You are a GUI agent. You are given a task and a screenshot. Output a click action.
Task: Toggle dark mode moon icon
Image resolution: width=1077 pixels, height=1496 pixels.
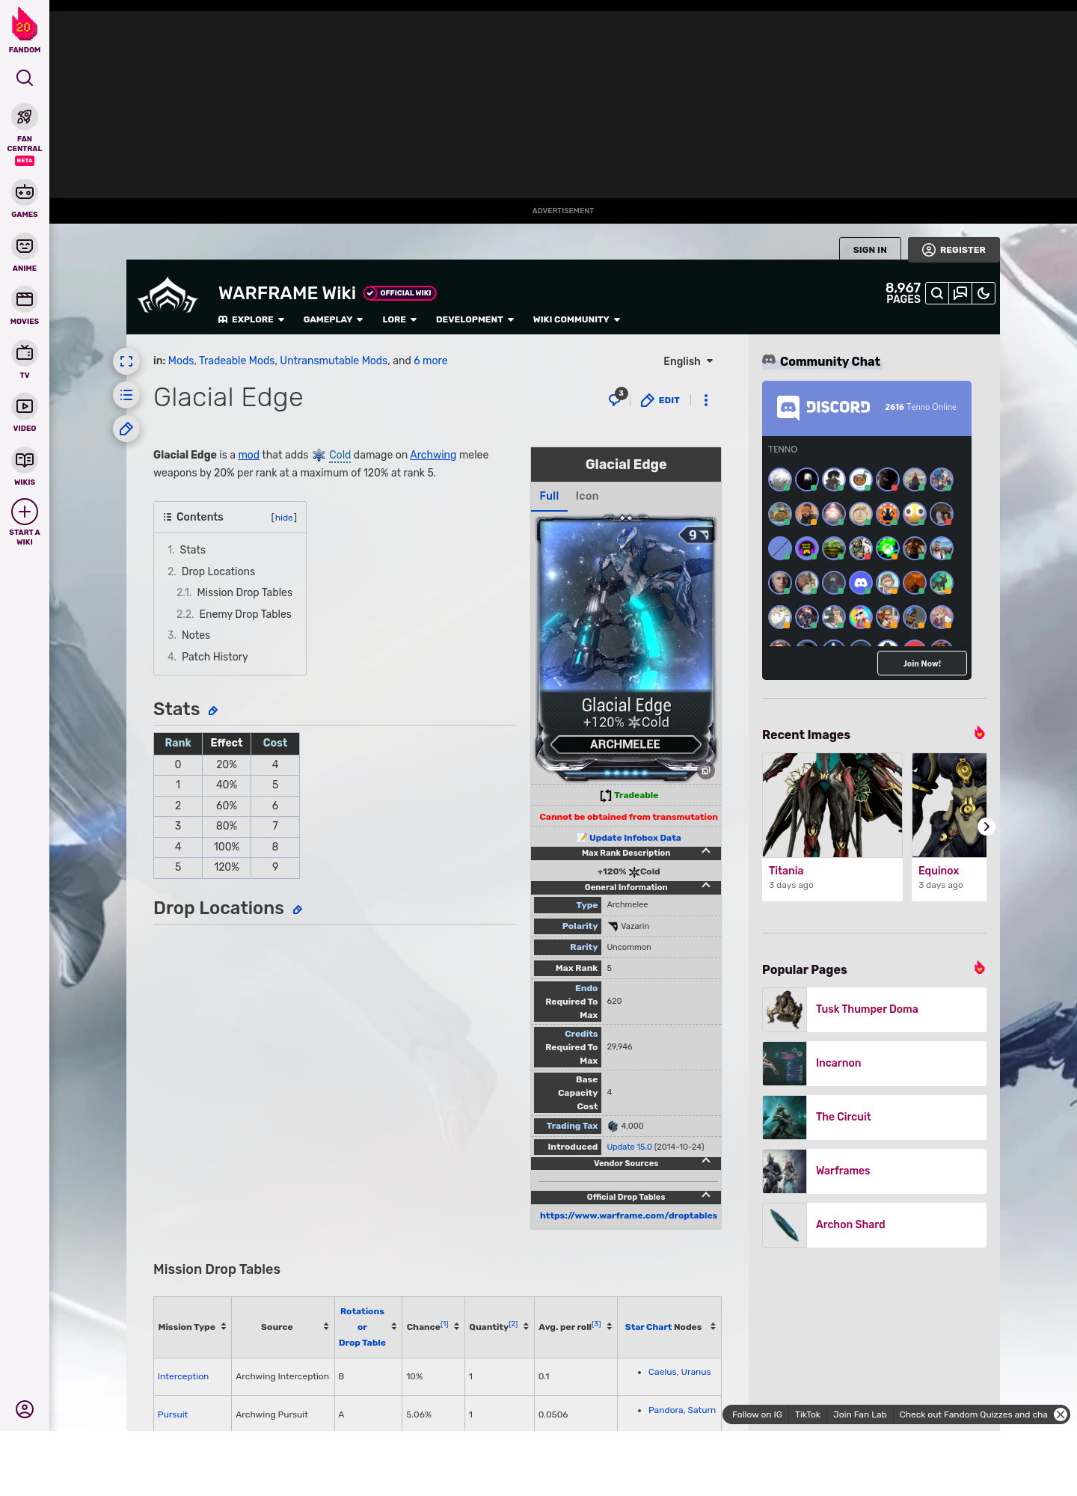[984, 293]
